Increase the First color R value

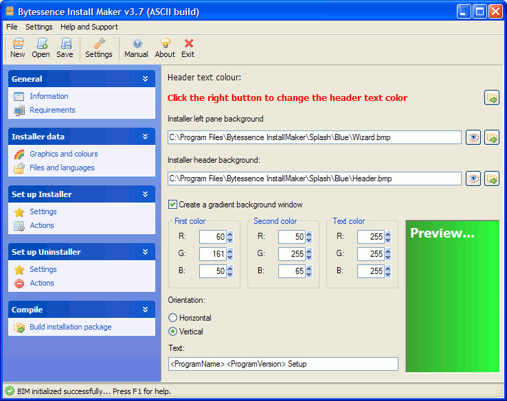(230, 233)
